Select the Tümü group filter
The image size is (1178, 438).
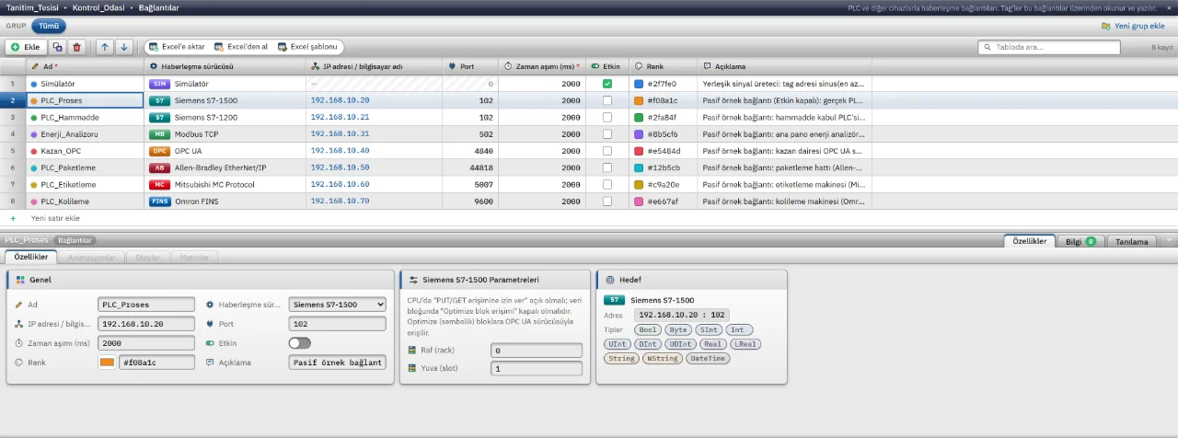[49, 26]
